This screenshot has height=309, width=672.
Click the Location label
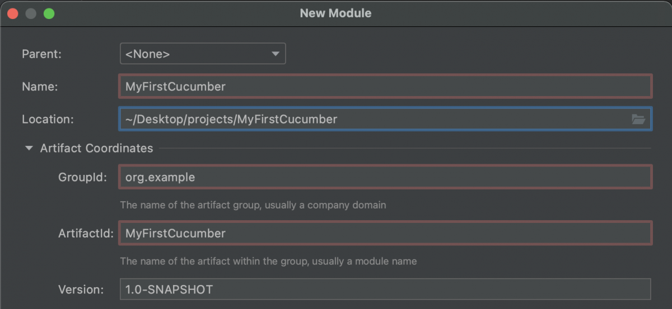coord(48,119)
